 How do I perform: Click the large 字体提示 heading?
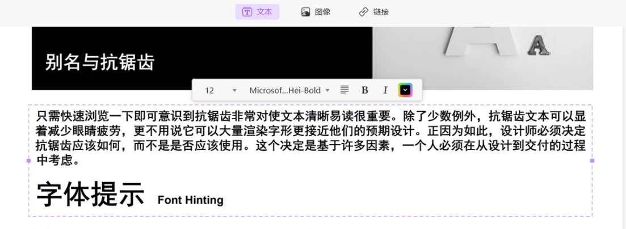click(90, 194)
